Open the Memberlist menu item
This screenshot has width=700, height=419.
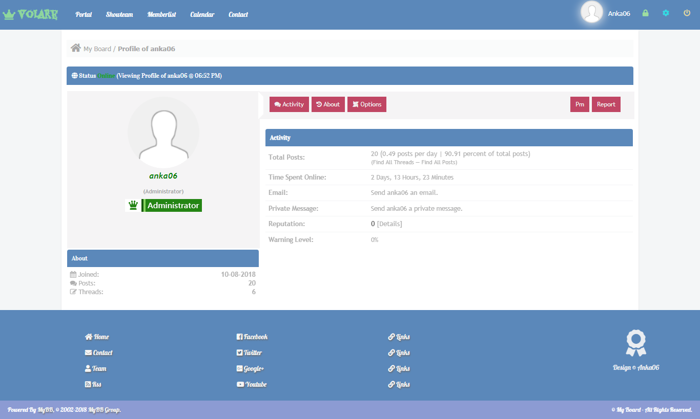[x=161, y=14]
